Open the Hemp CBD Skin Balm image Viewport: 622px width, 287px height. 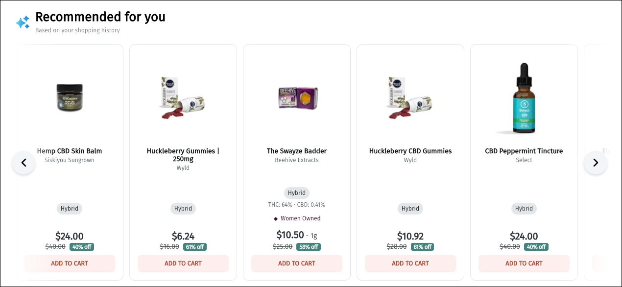tap(70, 97)
